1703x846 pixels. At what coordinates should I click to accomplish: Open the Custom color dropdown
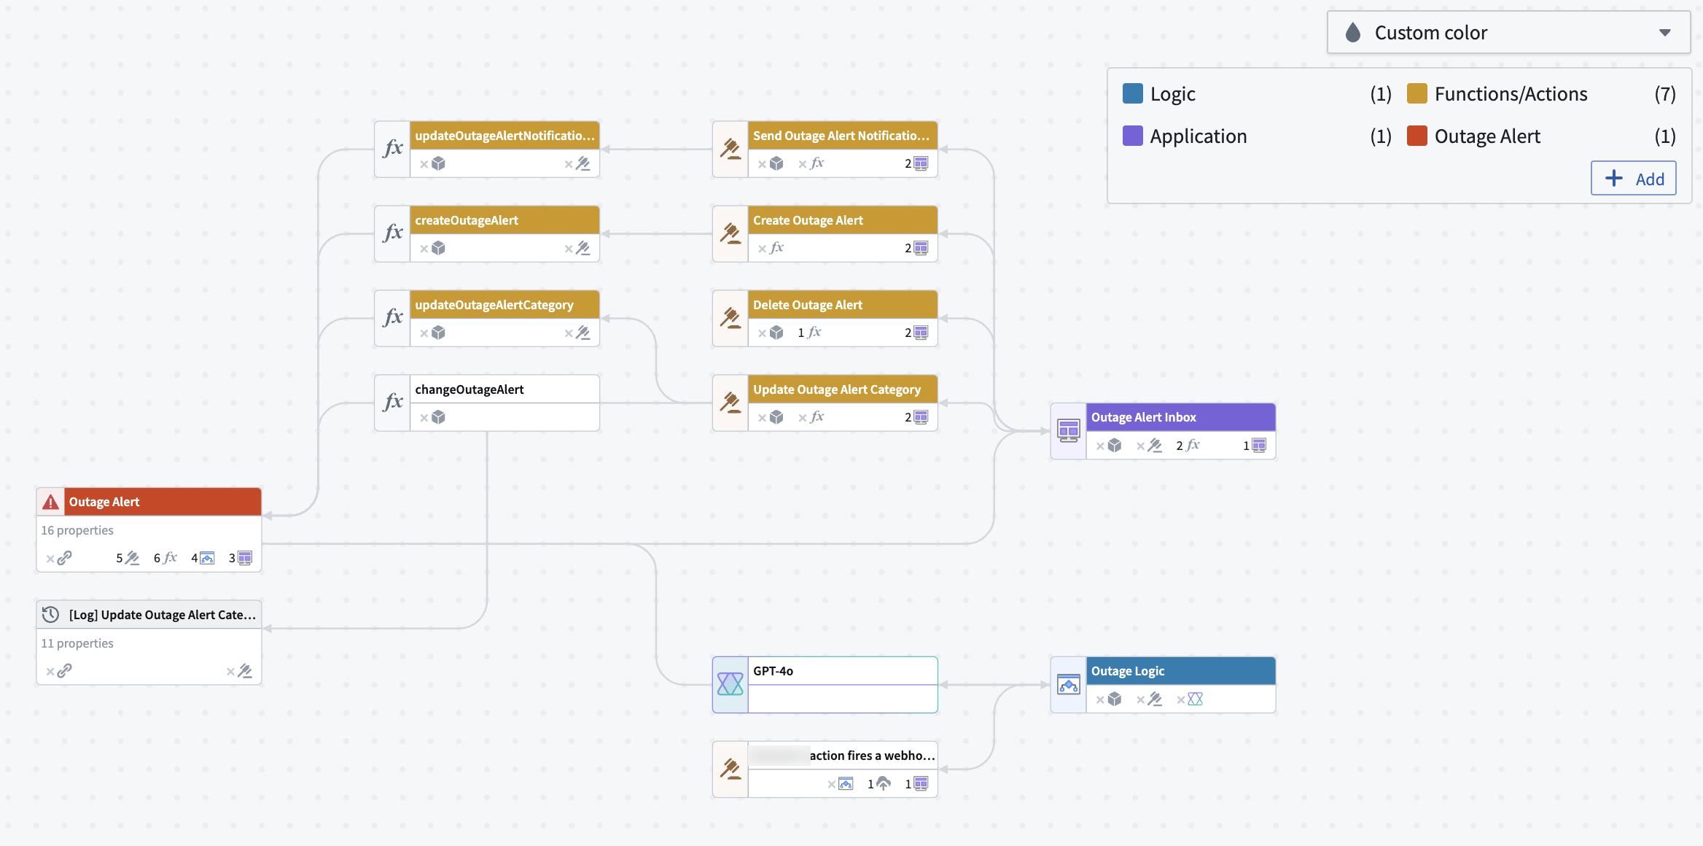click(1665, 32)
